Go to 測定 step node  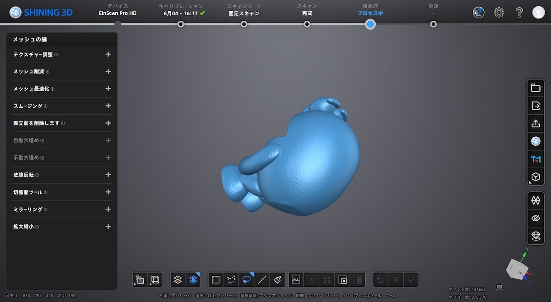click(434, 24)
